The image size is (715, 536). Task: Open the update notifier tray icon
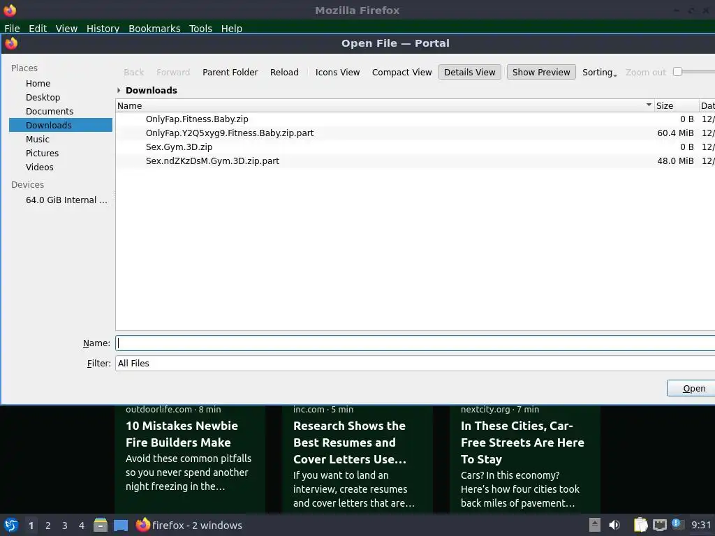coord(677,524)
